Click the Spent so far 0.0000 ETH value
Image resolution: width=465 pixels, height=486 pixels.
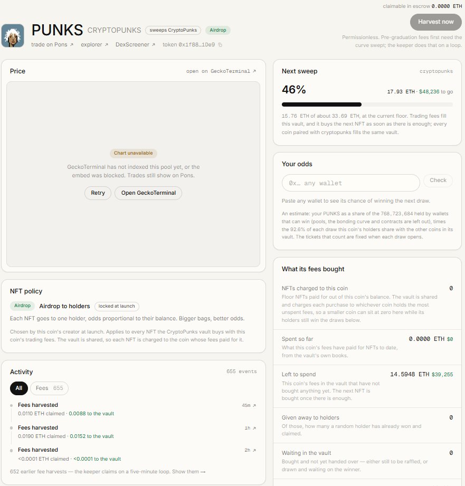point(426,339)
